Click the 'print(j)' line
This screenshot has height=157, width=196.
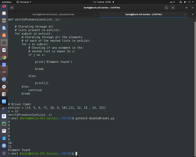coord(42,83)
